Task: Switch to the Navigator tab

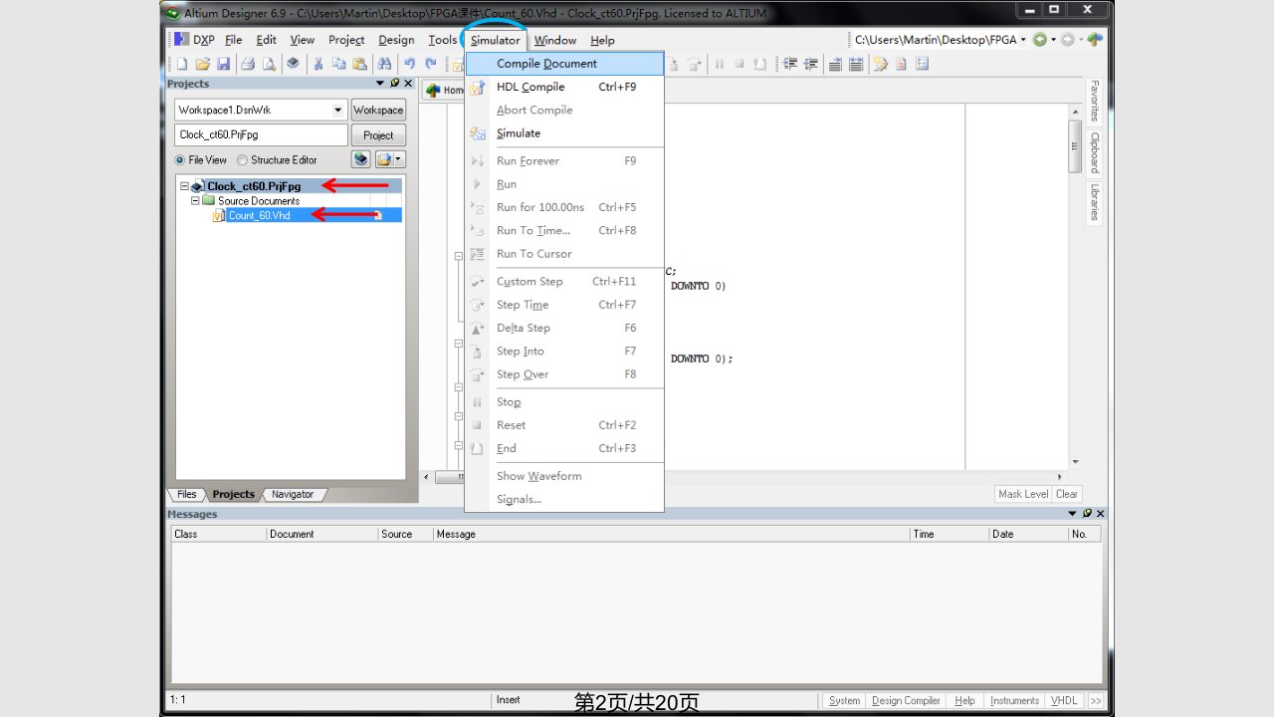Action: click(293, 494)
